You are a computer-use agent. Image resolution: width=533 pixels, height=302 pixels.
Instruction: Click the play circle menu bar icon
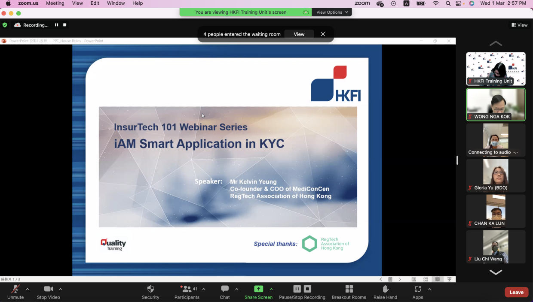tap(393, 3)
